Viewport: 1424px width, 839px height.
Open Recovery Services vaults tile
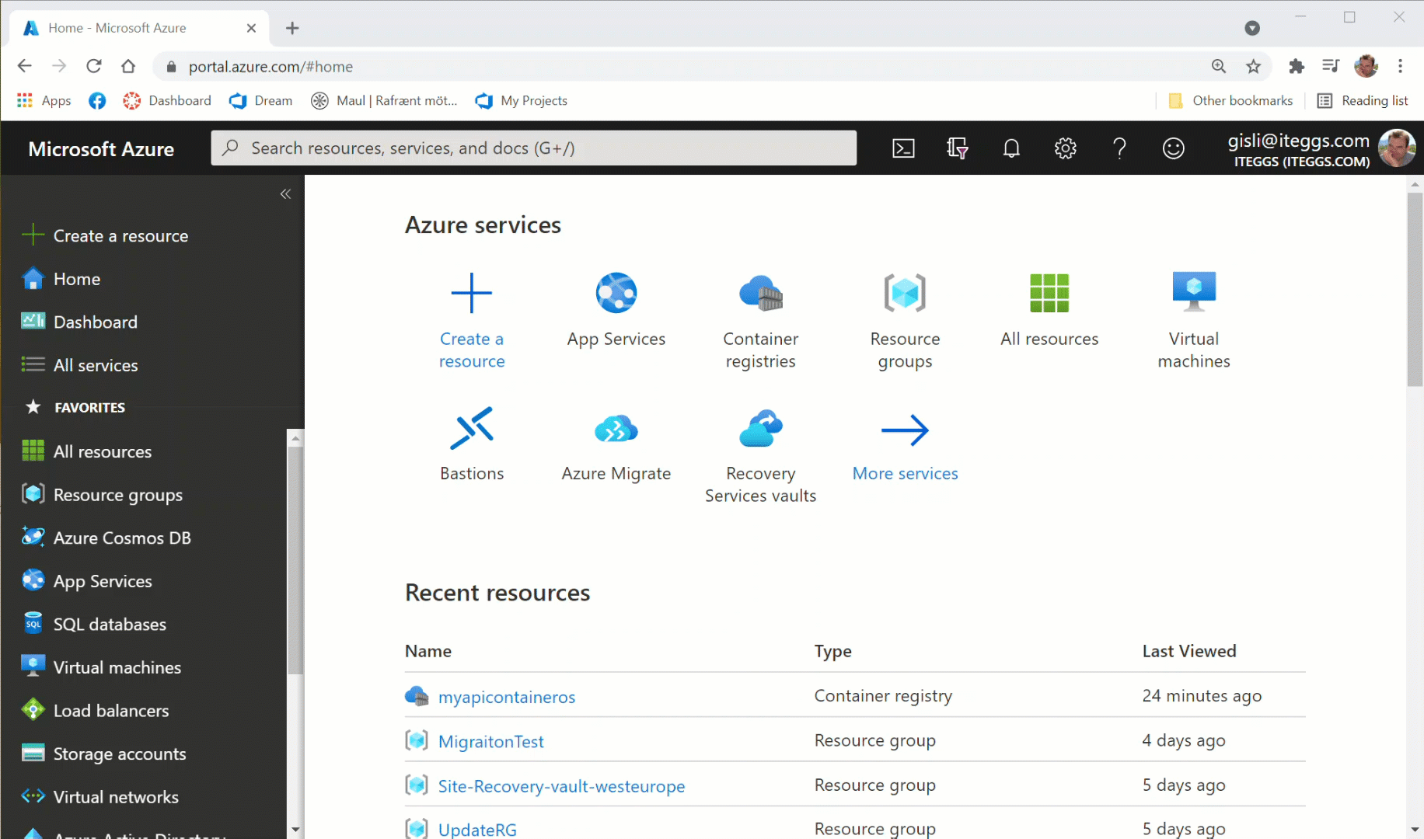761,455
